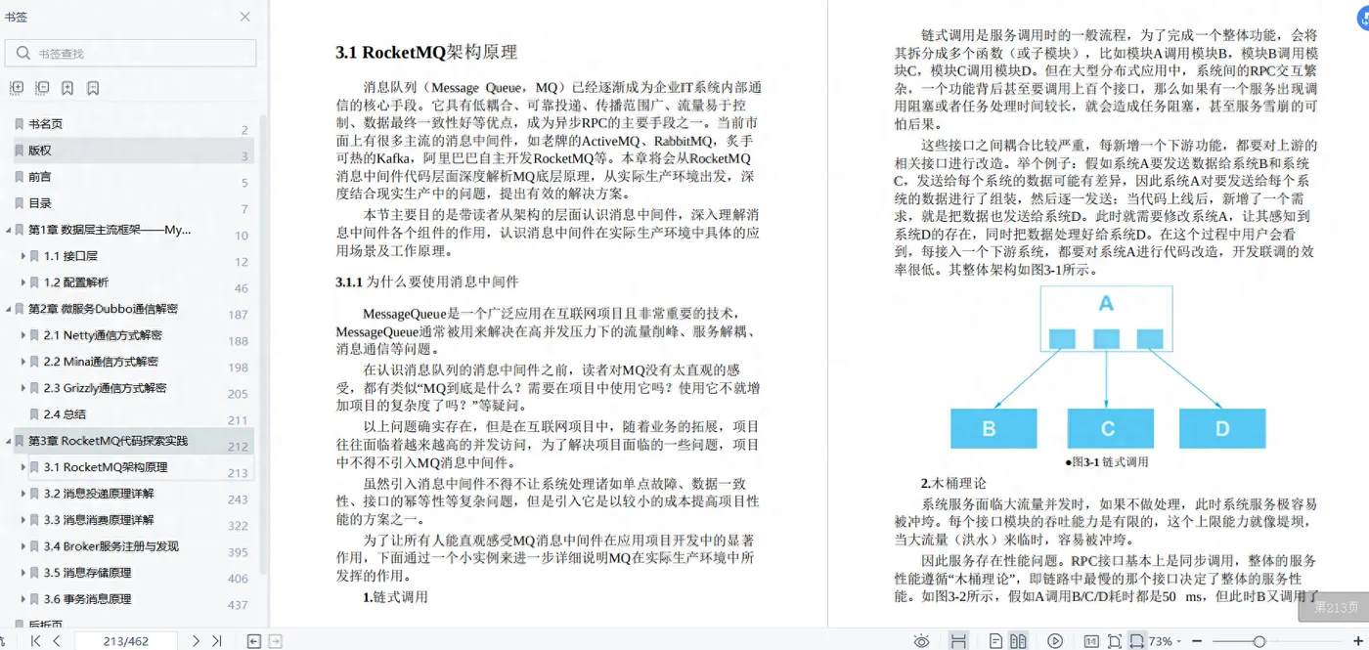The height and width of the screenshot is (650, 1369).
Task: Open the 前言 bookmark
Action: pyautogui.click(x=40, y=177)
